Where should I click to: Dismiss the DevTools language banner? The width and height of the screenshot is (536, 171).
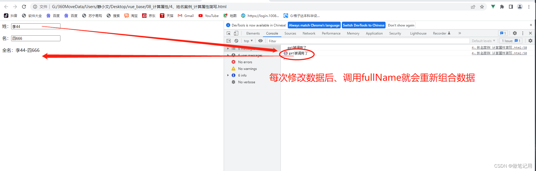coord(531,25)
